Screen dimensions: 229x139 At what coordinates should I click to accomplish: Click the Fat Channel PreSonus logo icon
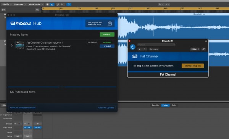click(x=135, y=56)
